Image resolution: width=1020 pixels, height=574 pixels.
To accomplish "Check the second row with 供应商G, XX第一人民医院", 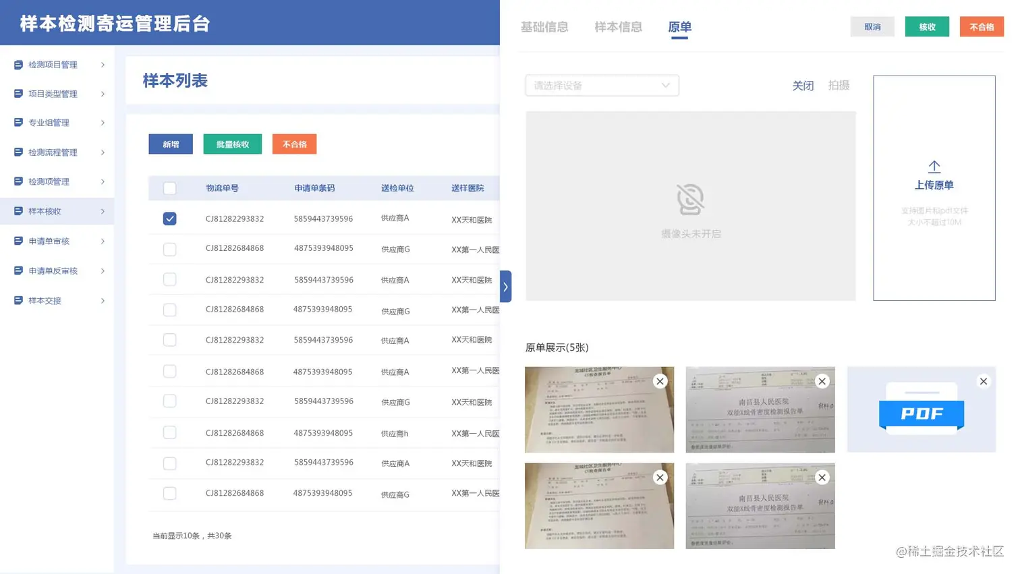I will (170, 250).
